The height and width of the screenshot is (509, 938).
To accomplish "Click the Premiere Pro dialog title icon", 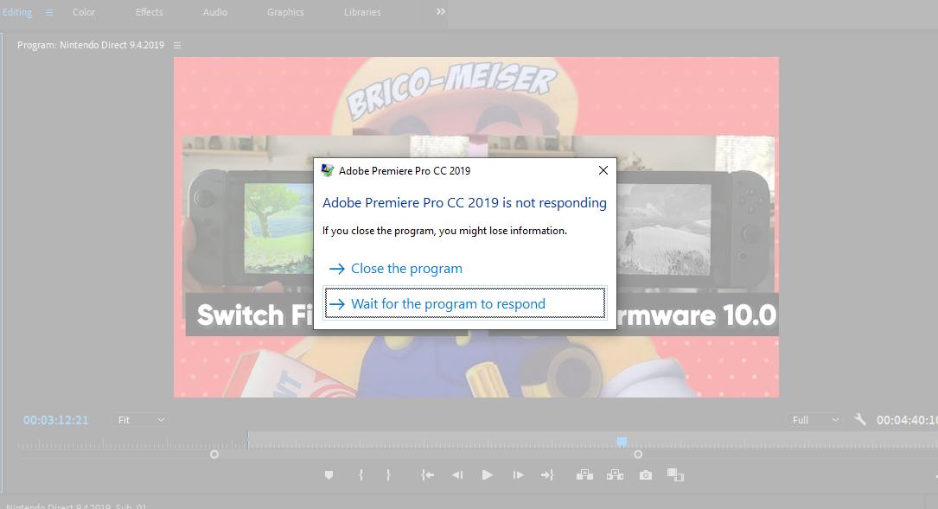I will 328,170.
